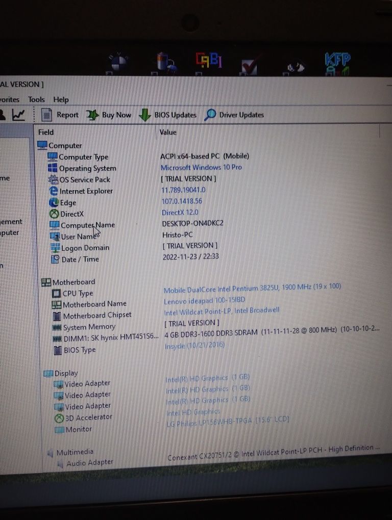This screenshot has width=392, height=520.
Task: Select the Logon Domain field label
Action: (85, 248)
